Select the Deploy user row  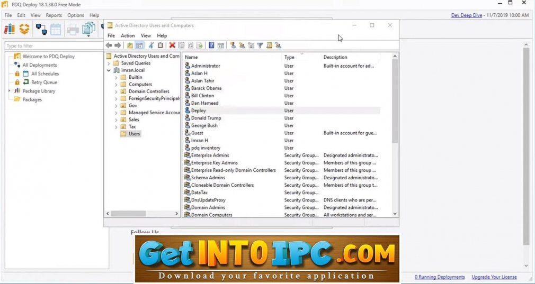pyautogui.click(x=282, y=111)
